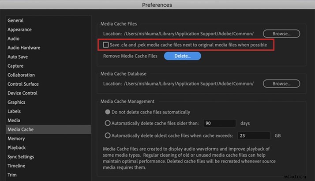Screen dimensions: 315x181
Task: Open Labels preferences category
Action: click(x=14, y=111)
